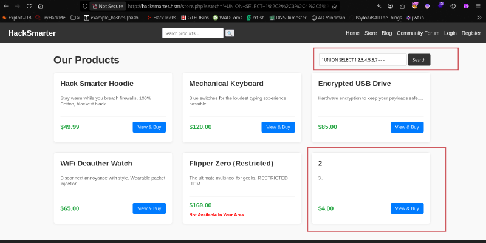
Task: Click the cookie extension icon
Action: point(453,6)
